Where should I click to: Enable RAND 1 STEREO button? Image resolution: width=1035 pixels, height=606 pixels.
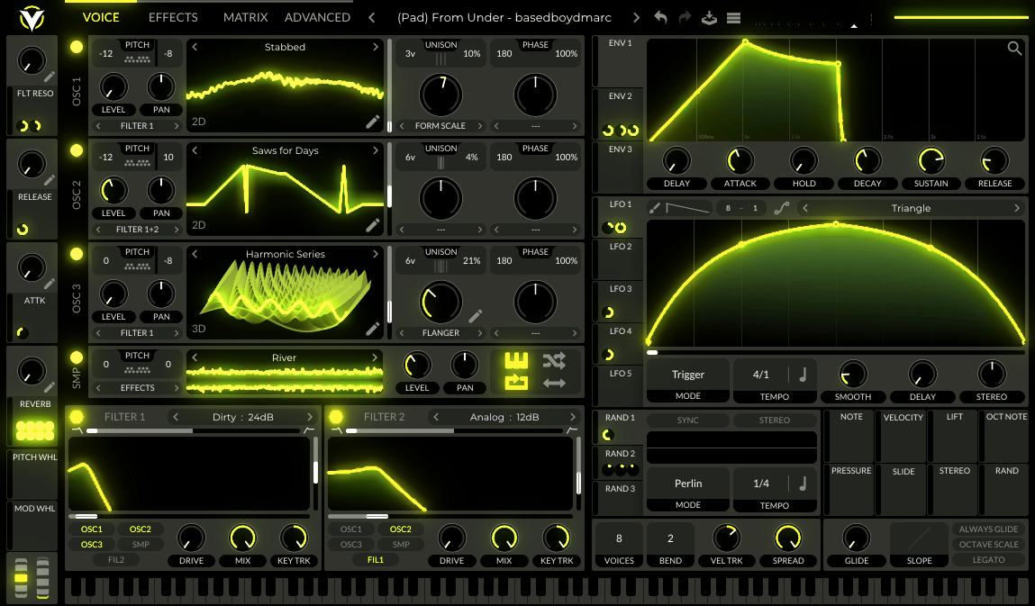[775, 421]
